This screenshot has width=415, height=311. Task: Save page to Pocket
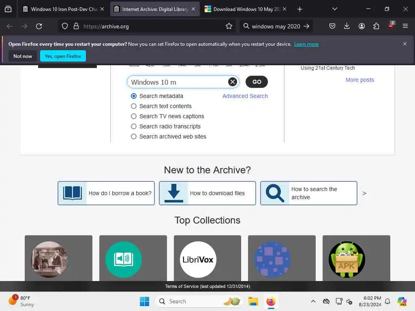tap(332, 26)
